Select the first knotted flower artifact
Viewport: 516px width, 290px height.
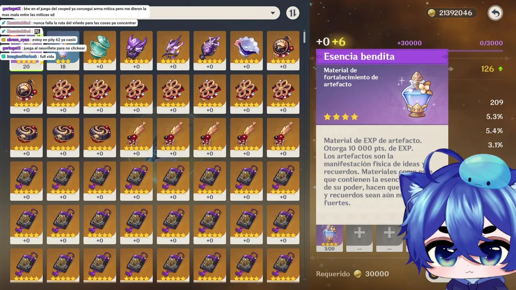pyautogui.click(x=63, y=94)
